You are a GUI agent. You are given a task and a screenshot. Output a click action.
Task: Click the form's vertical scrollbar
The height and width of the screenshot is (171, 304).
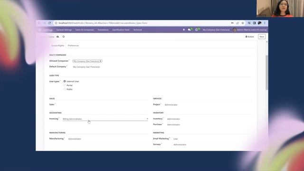click(x=267, y=72)
